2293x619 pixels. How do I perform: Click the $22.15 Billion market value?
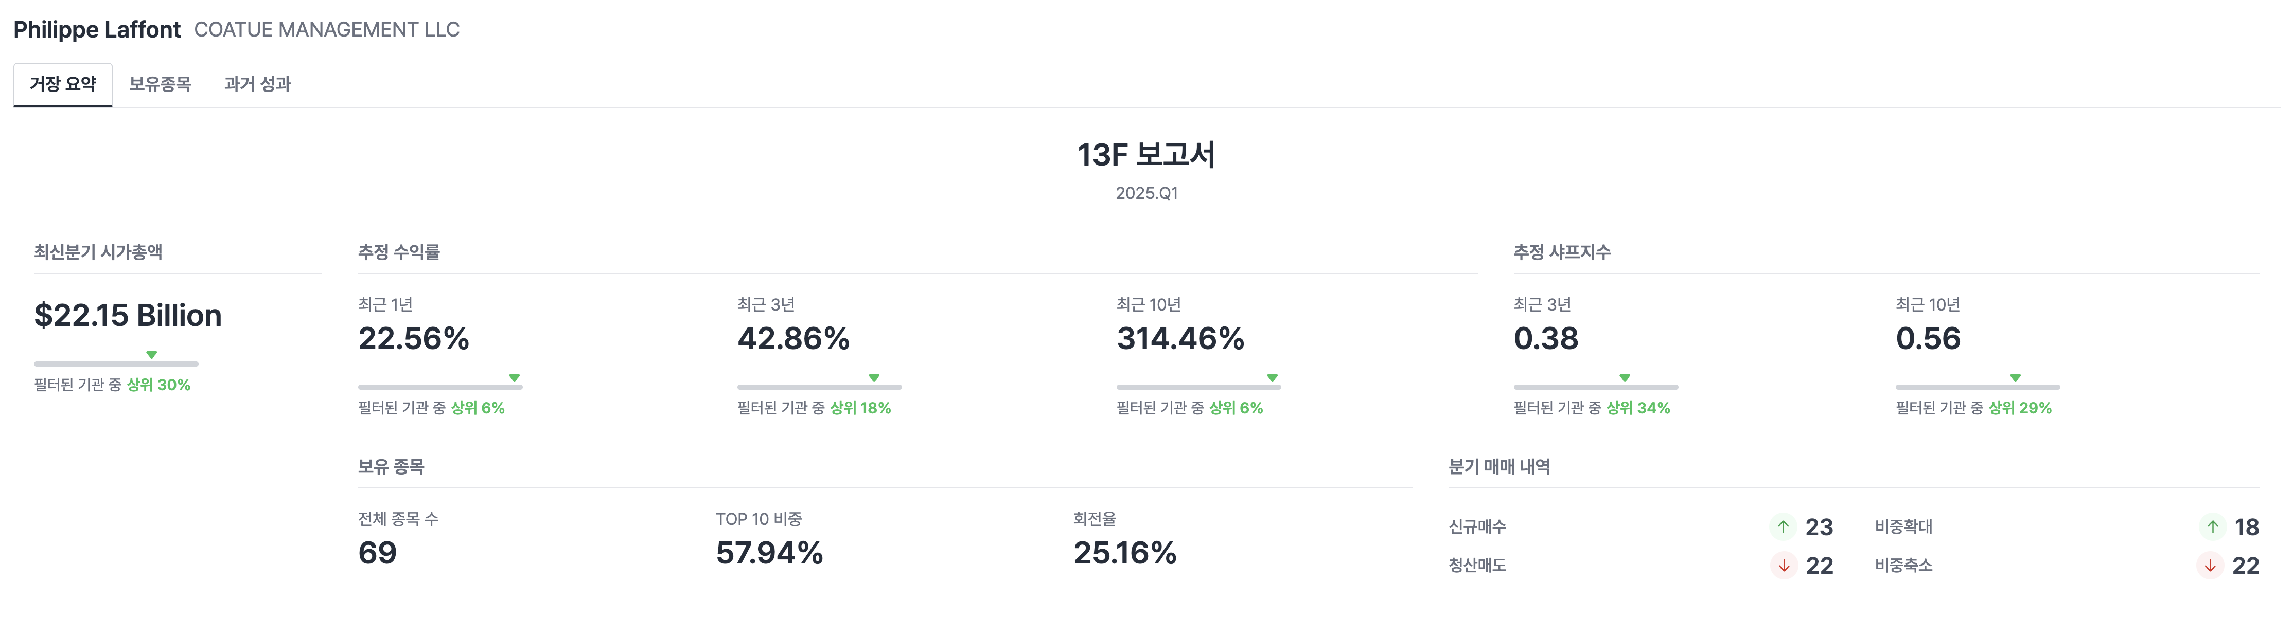coord(128,316)
